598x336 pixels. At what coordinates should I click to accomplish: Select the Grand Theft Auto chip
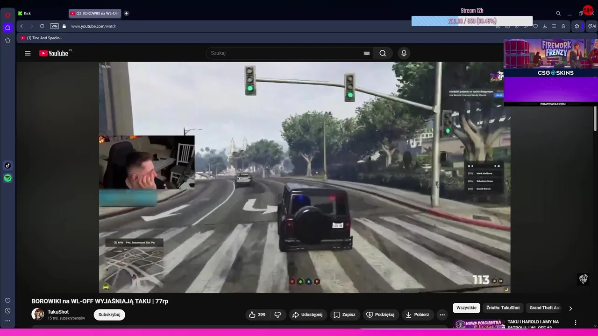pyautogui.click(x=545, y=308)
